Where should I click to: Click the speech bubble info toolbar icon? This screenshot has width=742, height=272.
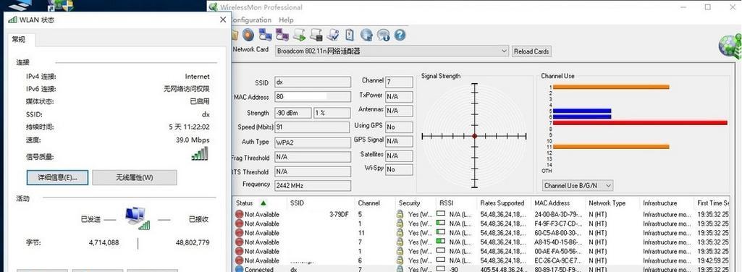(x=383, y=35)
